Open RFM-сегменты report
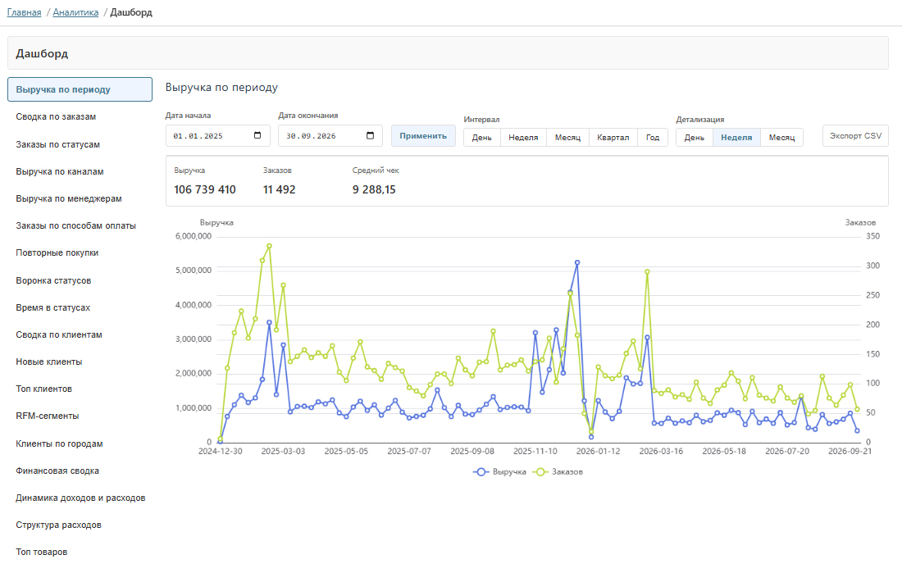Viewport: 902px width, 564px height. [x=80, y=416]
